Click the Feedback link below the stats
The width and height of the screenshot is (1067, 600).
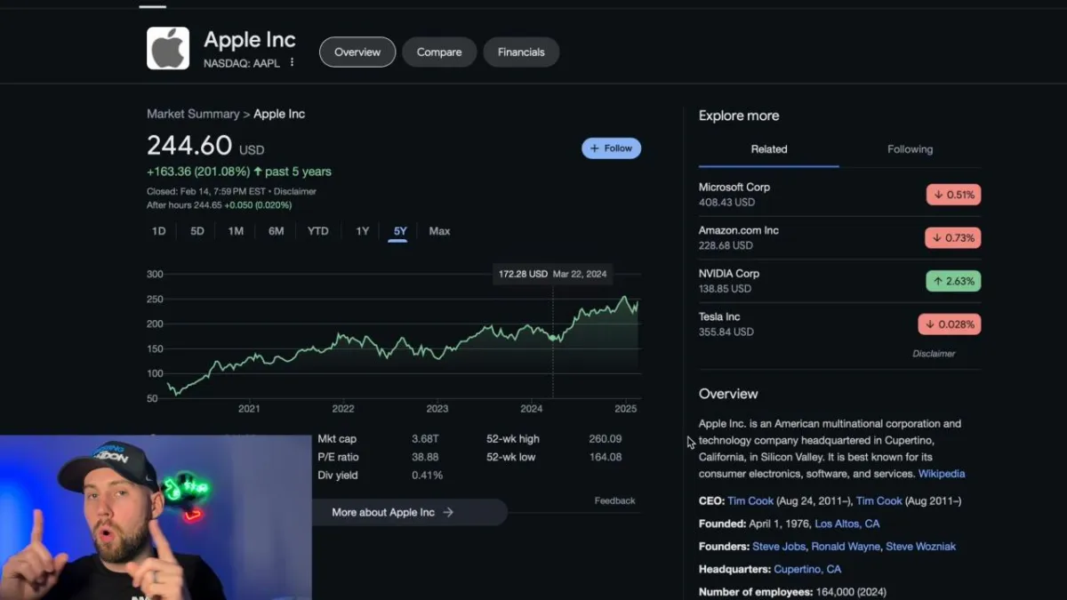coord(615,500)
